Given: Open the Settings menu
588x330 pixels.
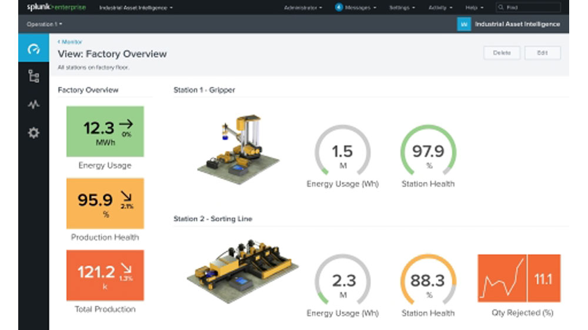Looking at the screenshot, I should click(402, 8).
